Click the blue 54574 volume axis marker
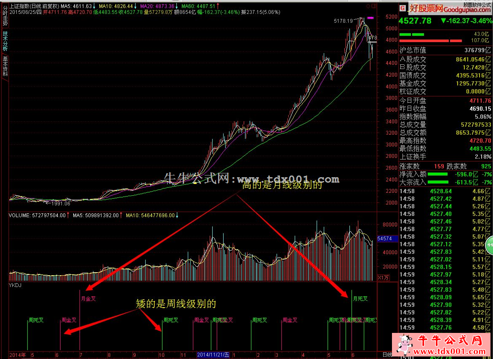493x359 pixels. [x=387, y=239]
